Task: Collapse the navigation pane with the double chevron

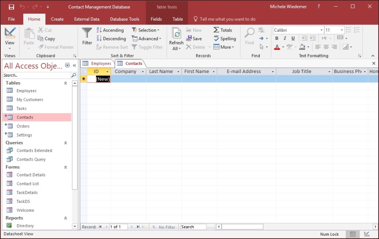Action: pyautogui.click(x=74, y=66)
